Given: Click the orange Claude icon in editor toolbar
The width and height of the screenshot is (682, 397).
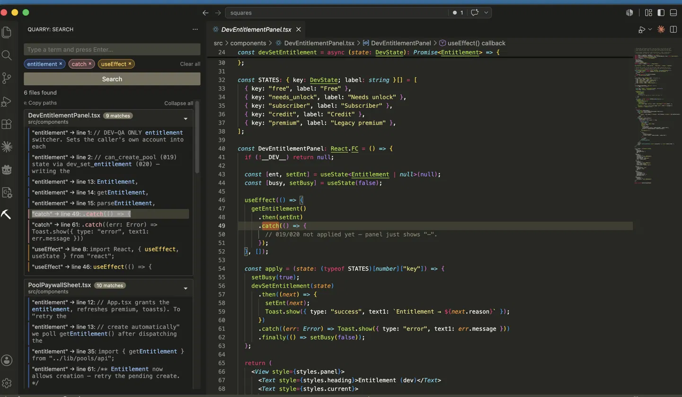Looking at the screenshot, I should point(661,29).
